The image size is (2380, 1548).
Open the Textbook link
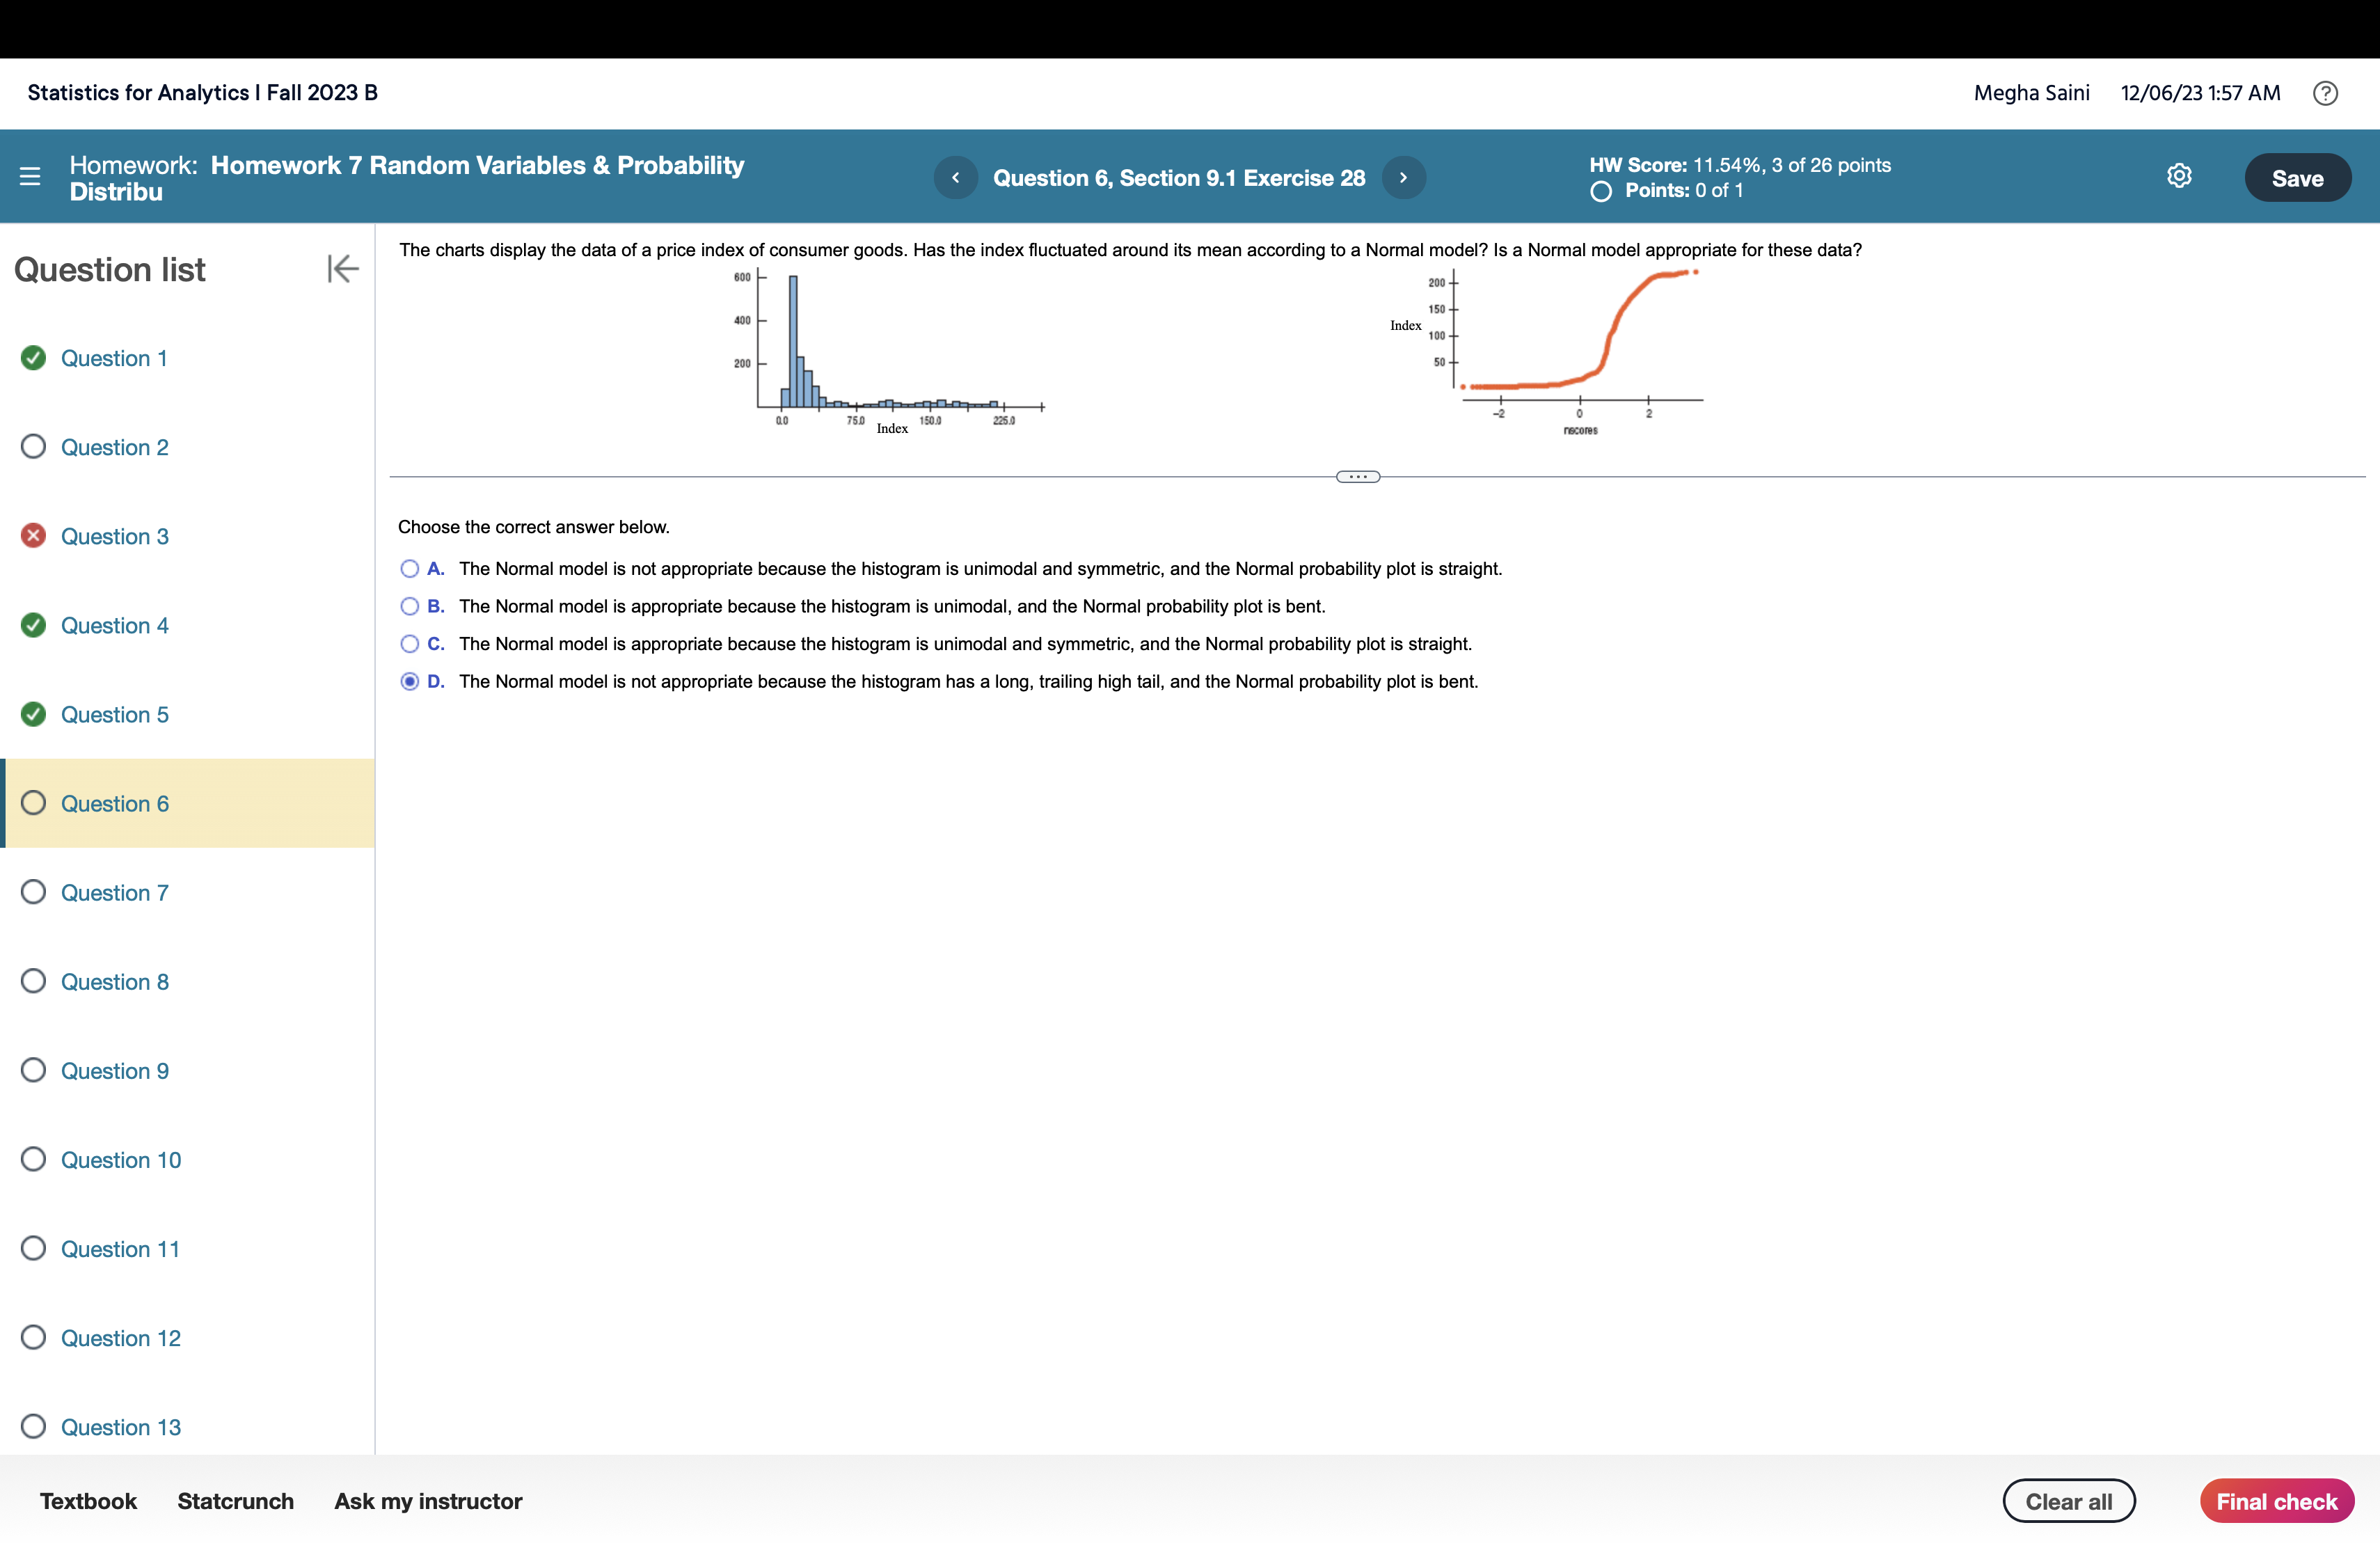(88, 1501)
